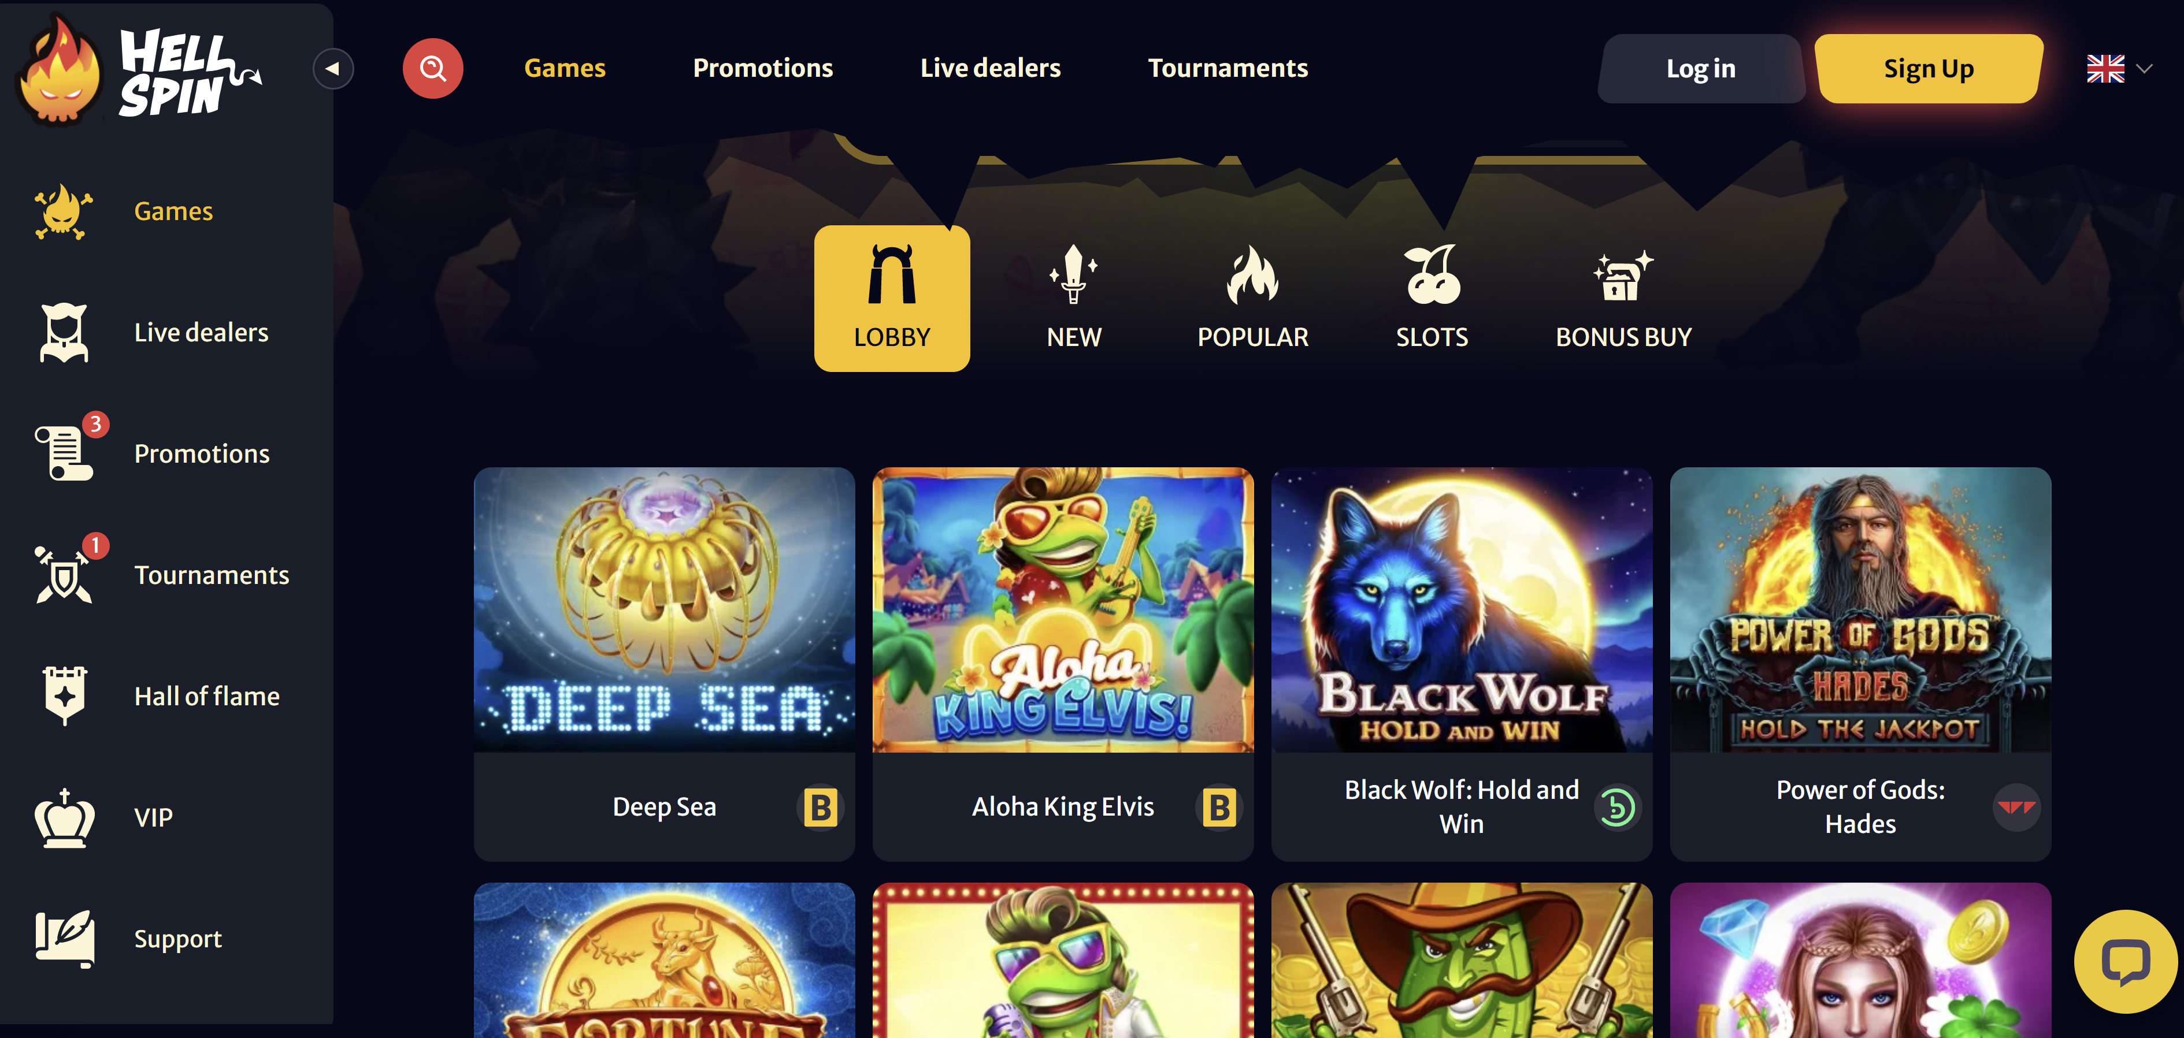The height and width of the screenshot is (1038, 2184).
Task: Click the Log in button
Action: [x=1701, y=69]
